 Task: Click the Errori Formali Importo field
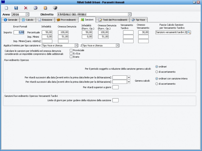(19, 32)
